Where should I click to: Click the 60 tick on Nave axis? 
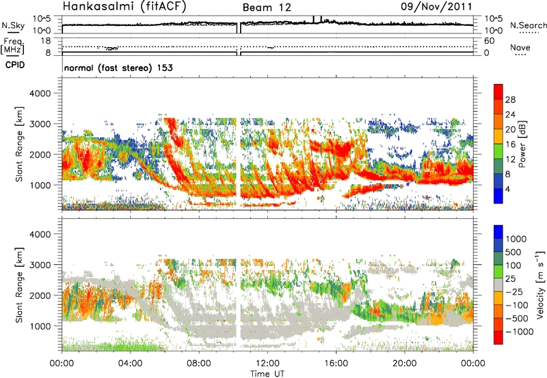(489, 41)
